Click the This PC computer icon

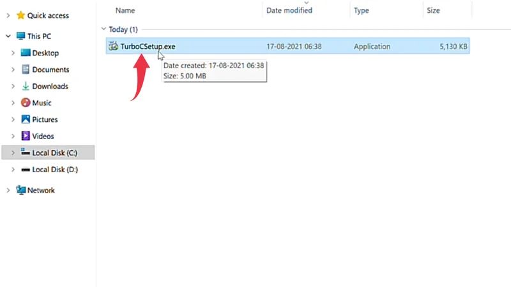pos(21,36)
